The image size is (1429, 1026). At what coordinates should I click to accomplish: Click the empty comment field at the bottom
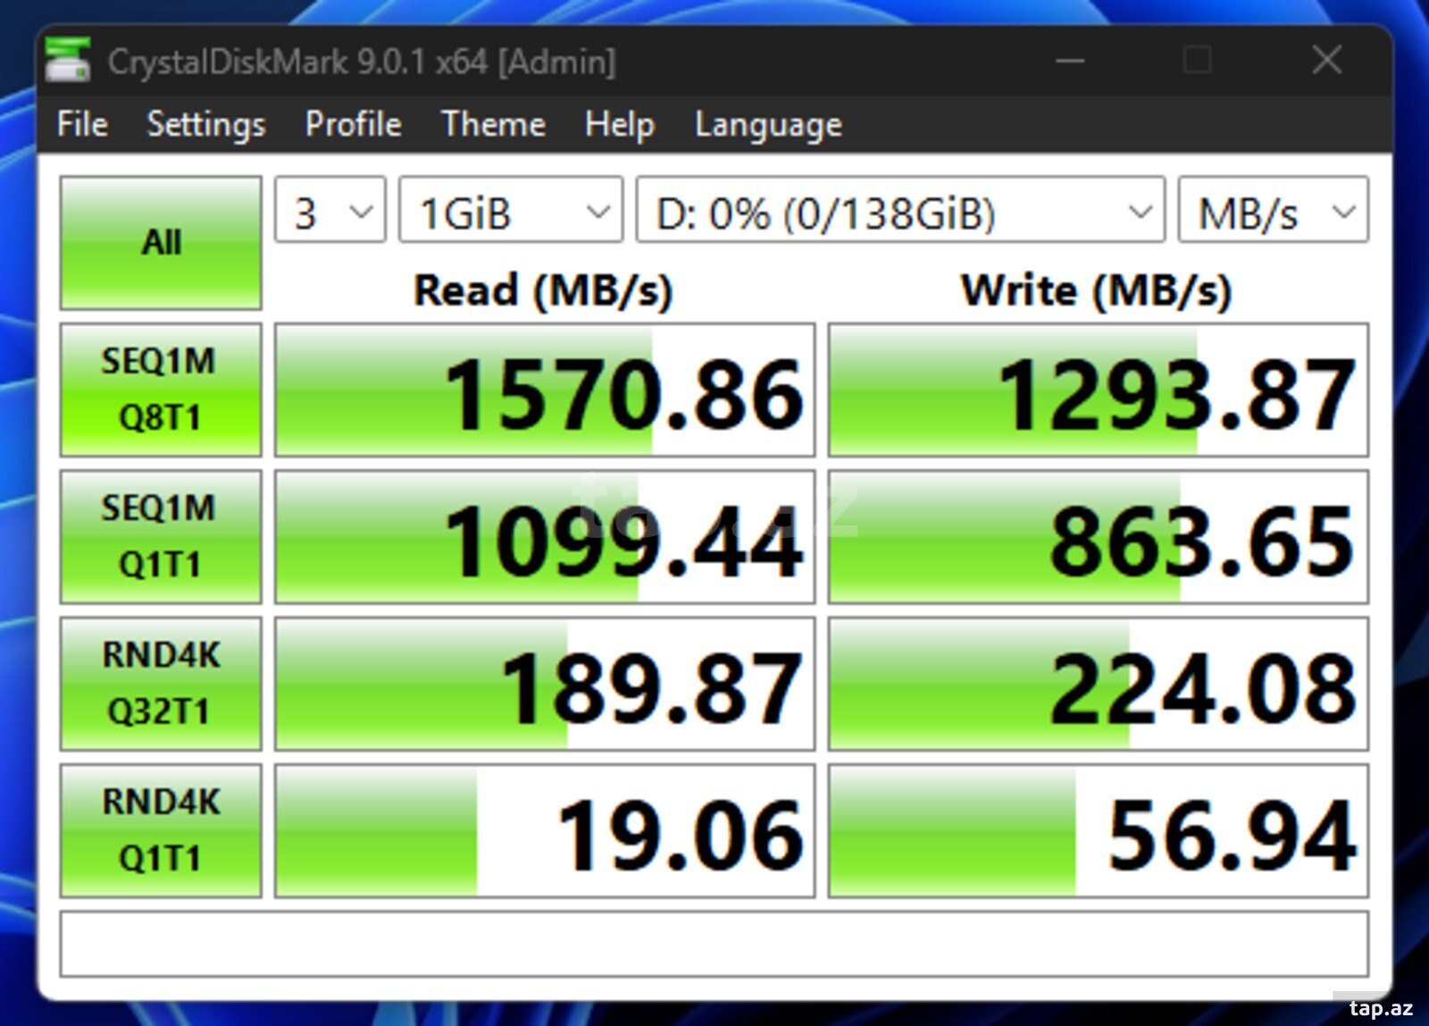point(714,944)
